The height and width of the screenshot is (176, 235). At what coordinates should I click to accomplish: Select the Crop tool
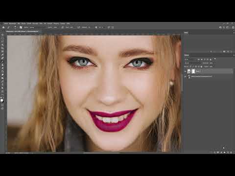[2, 48]
